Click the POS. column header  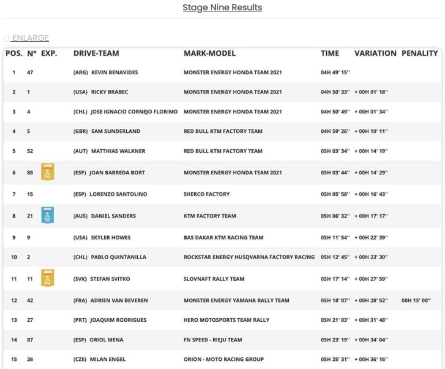click(x=14, y=54)
